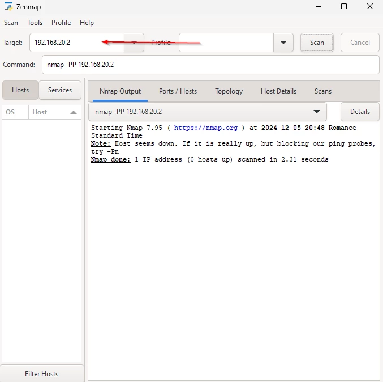Switch to the Topology tab
Image resolution: width=383 pixels, height=382 pixels.
[x=229, y=91]
